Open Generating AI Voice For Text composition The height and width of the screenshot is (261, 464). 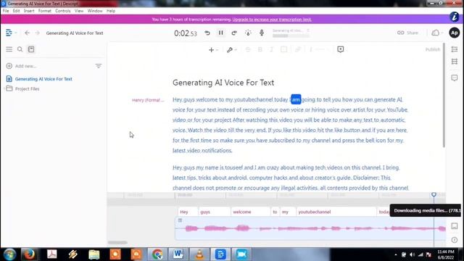coord(43,79)
